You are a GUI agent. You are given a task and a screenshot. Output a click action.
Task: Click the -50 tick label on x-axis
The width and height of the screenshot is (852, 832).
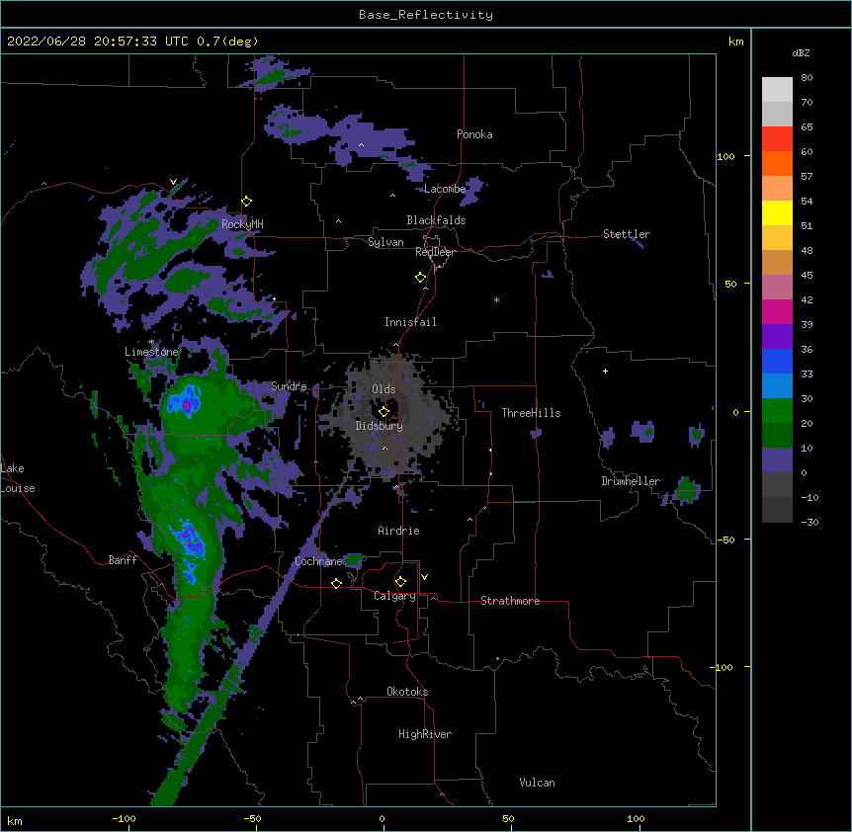pyautogui.click(x=252, y=818)
